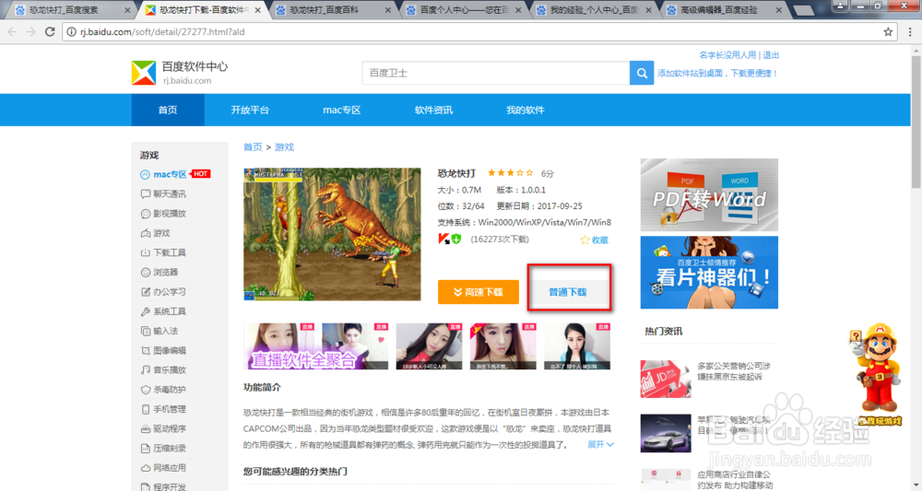Screen dimensions: 922x491
Task: Select 我的软件 in navigation bar
Action: [x=526, y=110]
